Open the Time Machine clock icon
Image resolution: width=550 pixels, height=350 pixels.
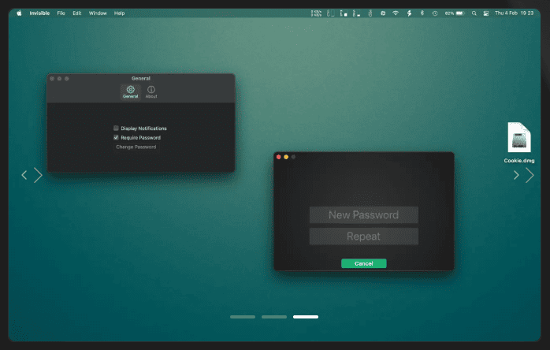tap(435, 13)
